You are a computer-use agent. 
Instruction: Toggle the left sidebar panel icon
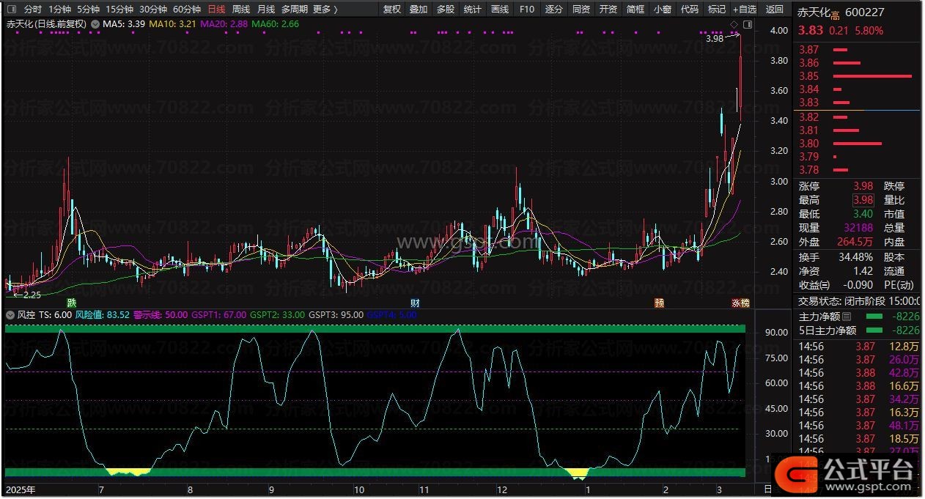(x=10, y=10)
